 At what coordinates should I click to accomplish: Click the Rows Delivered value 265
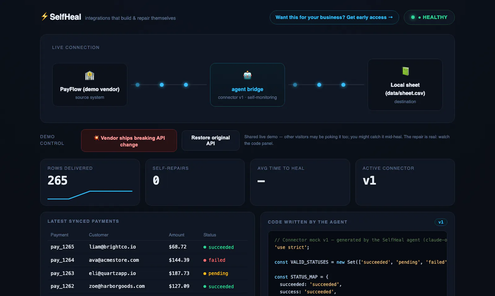58,180
